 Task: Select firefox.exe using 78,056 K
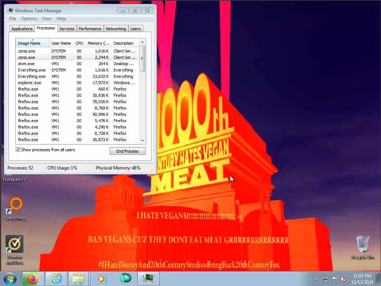(78, 102)
